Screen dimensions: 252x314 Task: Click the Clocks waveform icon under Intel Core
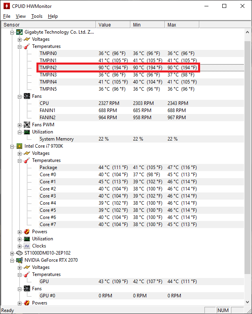click(27, 246)
